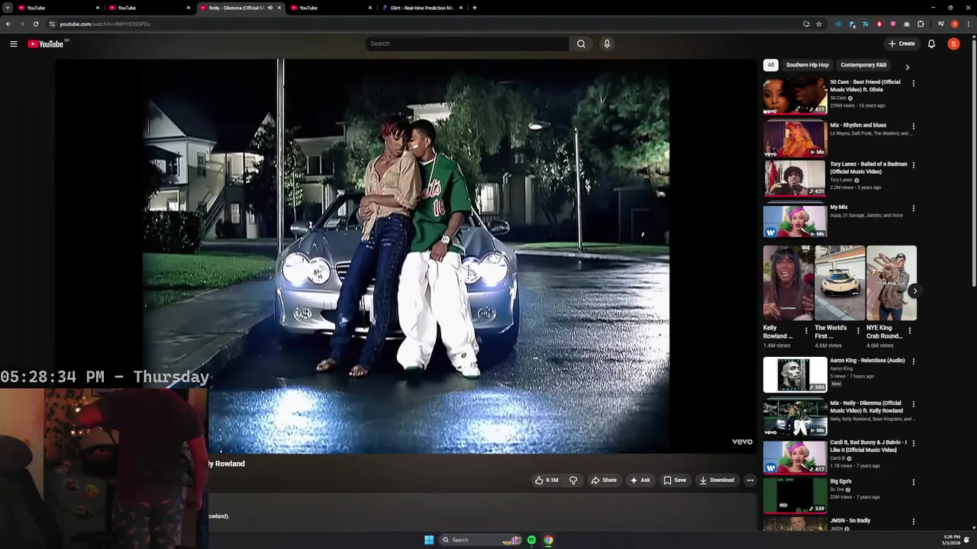Image resolution: width=977 pixels, height=549 pixels.
Task: Open the Windows Start menu
Action: coord(429,540)
